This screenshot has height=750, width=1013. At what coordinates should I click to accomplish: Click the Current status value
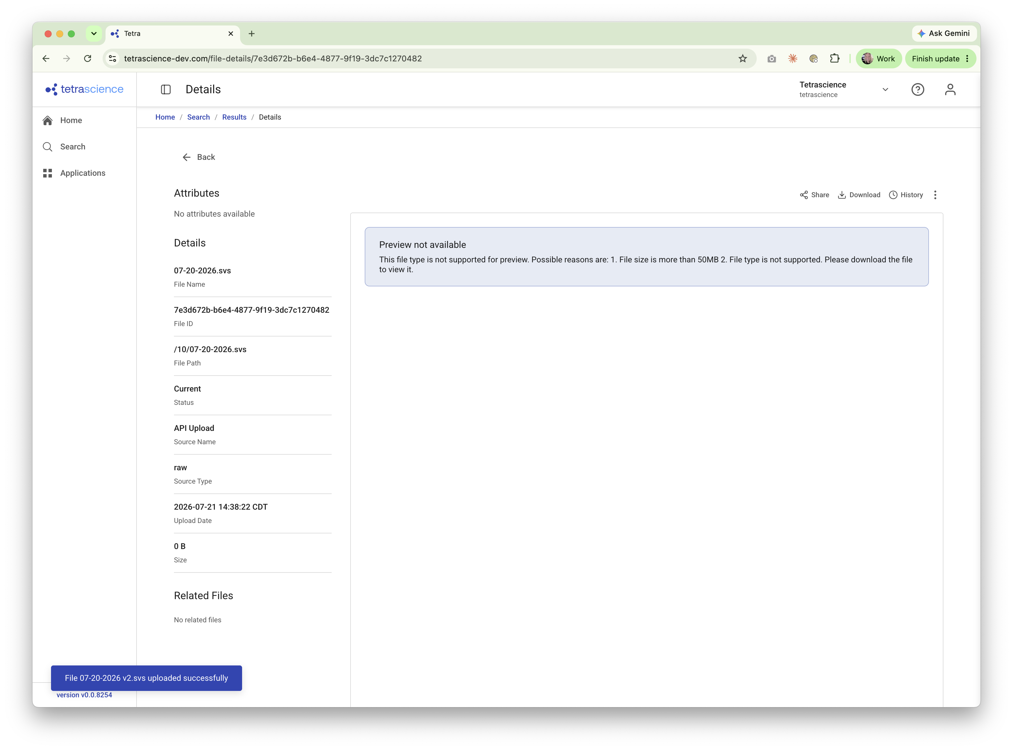pos(187,389)
